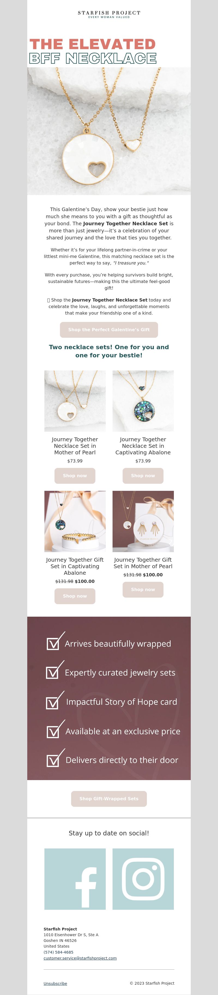218x995 pixels.
Task: Shop now for Gift Set in Mother of Pearl
Action: point(143,589)
